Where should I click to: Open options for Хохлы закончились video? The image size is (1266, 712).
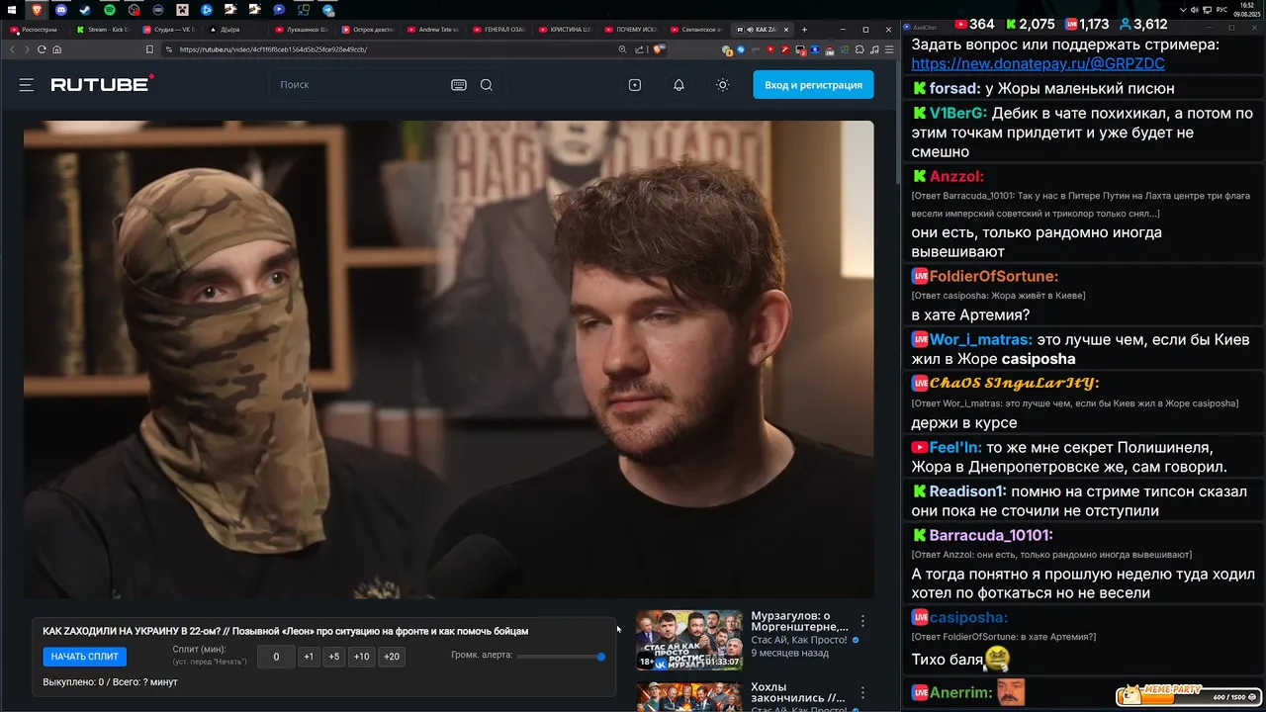click(862, 693)
